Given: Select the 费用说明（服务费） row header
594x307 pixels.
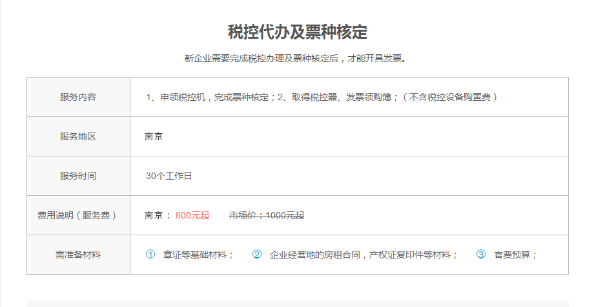Looking at the screenshot, I should (x=78, y=215).
